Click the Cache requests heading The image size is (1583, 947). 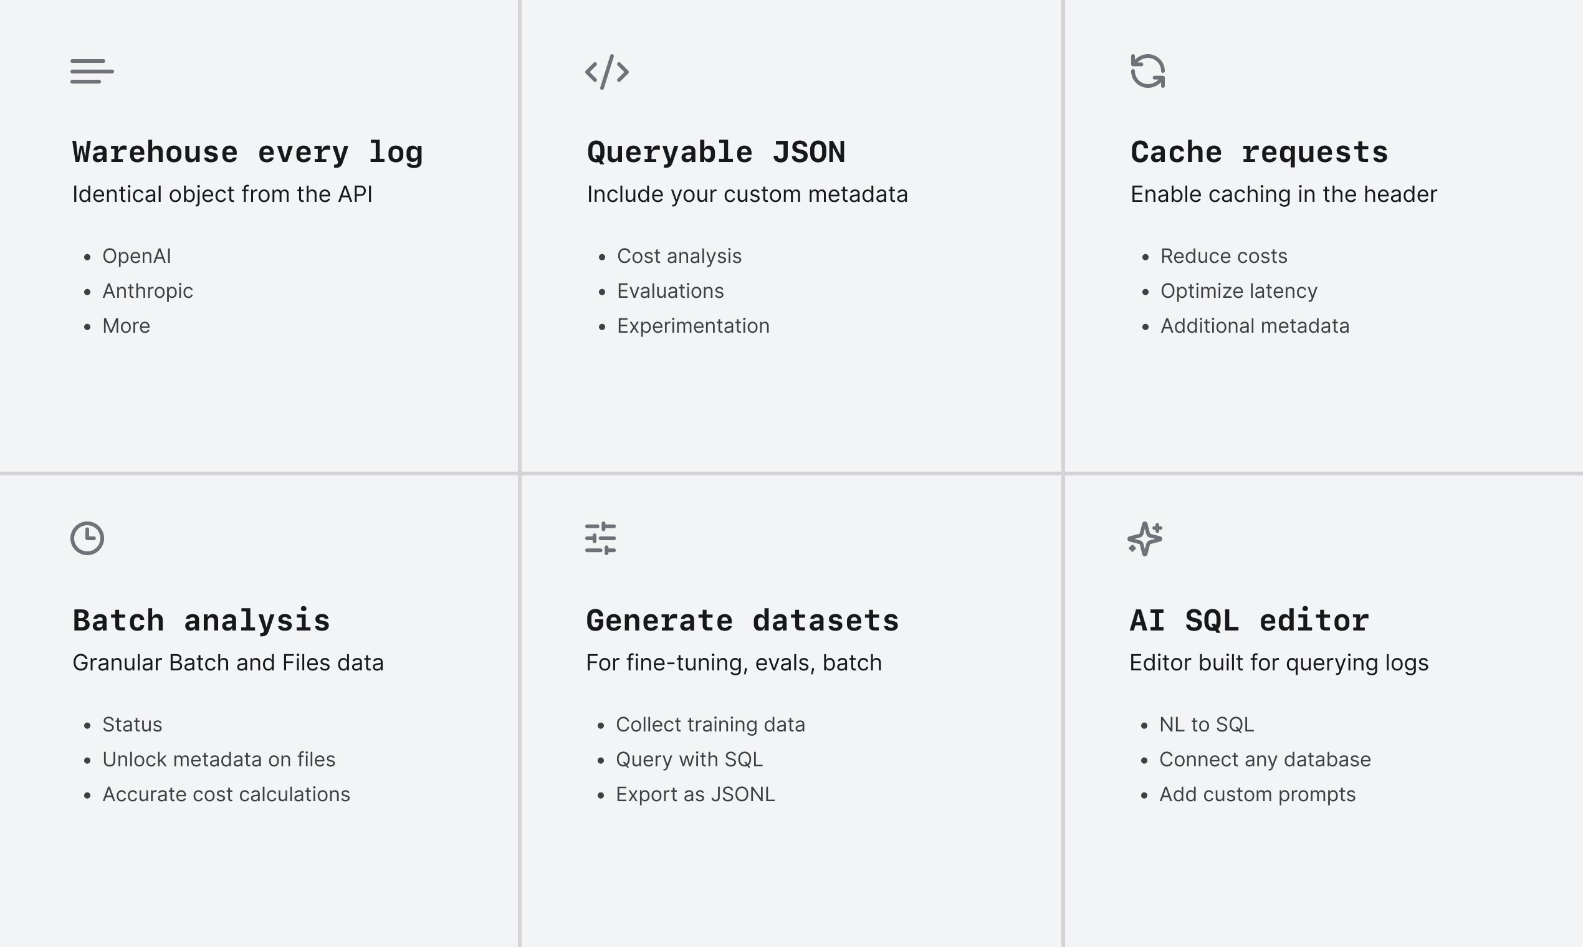click(x=1259, y=153)
